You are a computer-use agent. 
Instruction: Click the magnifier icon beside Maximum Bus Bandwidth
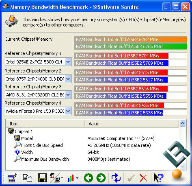pos(17,159)
